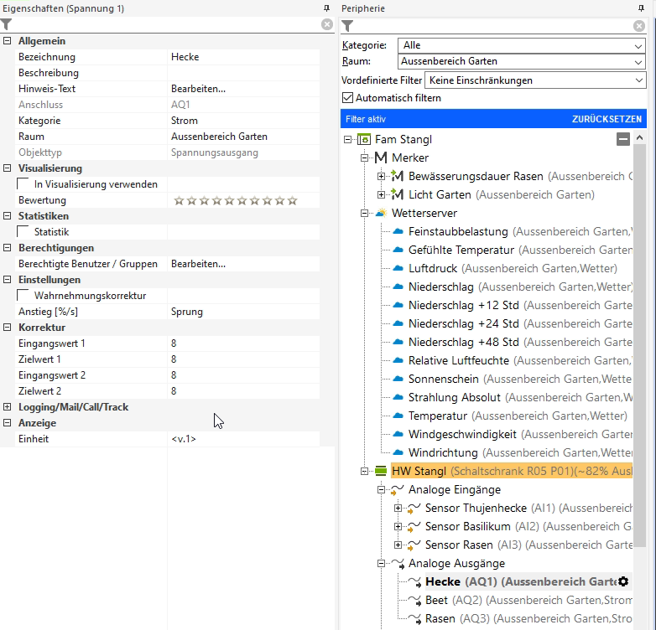The image size is (656, 630).
Task: Edit the Einheit value <v.1>
Action: tap(243, 439)
